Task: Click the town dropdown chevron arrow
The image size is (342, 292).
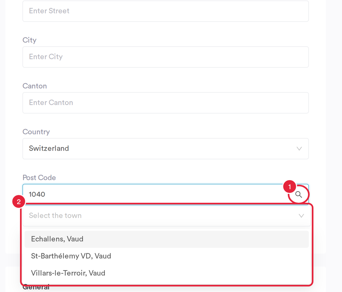Action: pos(301,216)
